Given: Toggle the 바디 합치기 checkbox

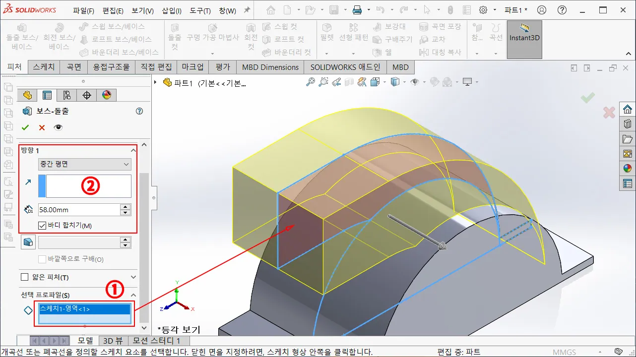Looking at the screenshot, I should click(43, 226).
